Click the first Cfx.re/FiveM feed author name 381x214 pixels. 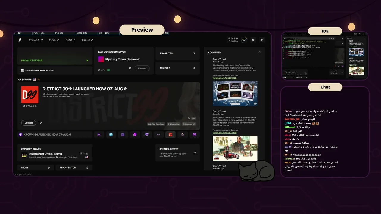219,59
